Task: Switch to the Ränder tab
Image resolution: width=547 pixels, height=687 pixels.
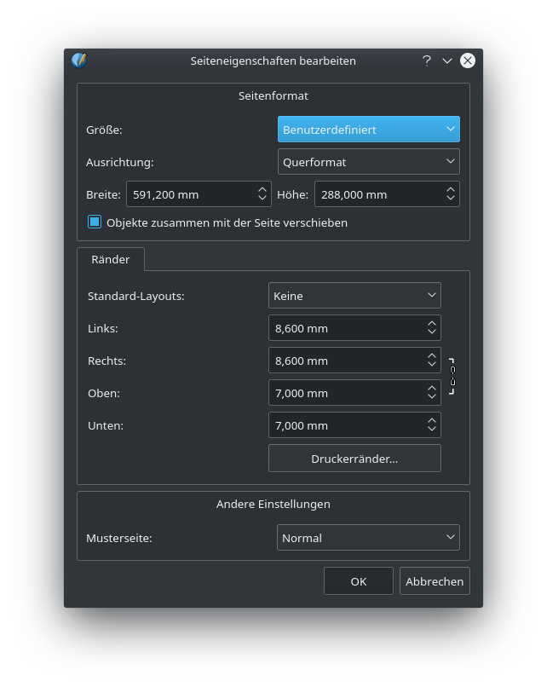Action: point(111,259)
